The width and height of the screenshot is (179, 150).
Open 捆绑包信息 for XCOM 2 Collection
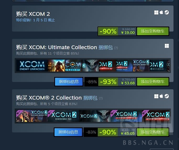click(x=68, y=132)
